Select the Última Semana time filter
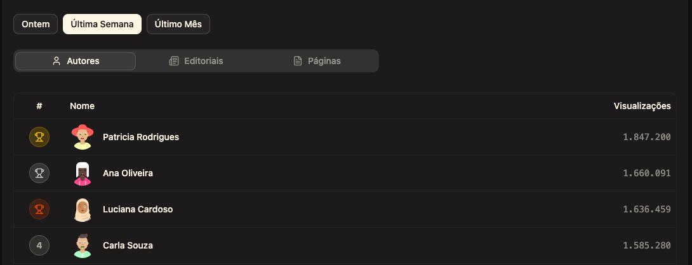 pyautogui.click(x=102, y=24)
